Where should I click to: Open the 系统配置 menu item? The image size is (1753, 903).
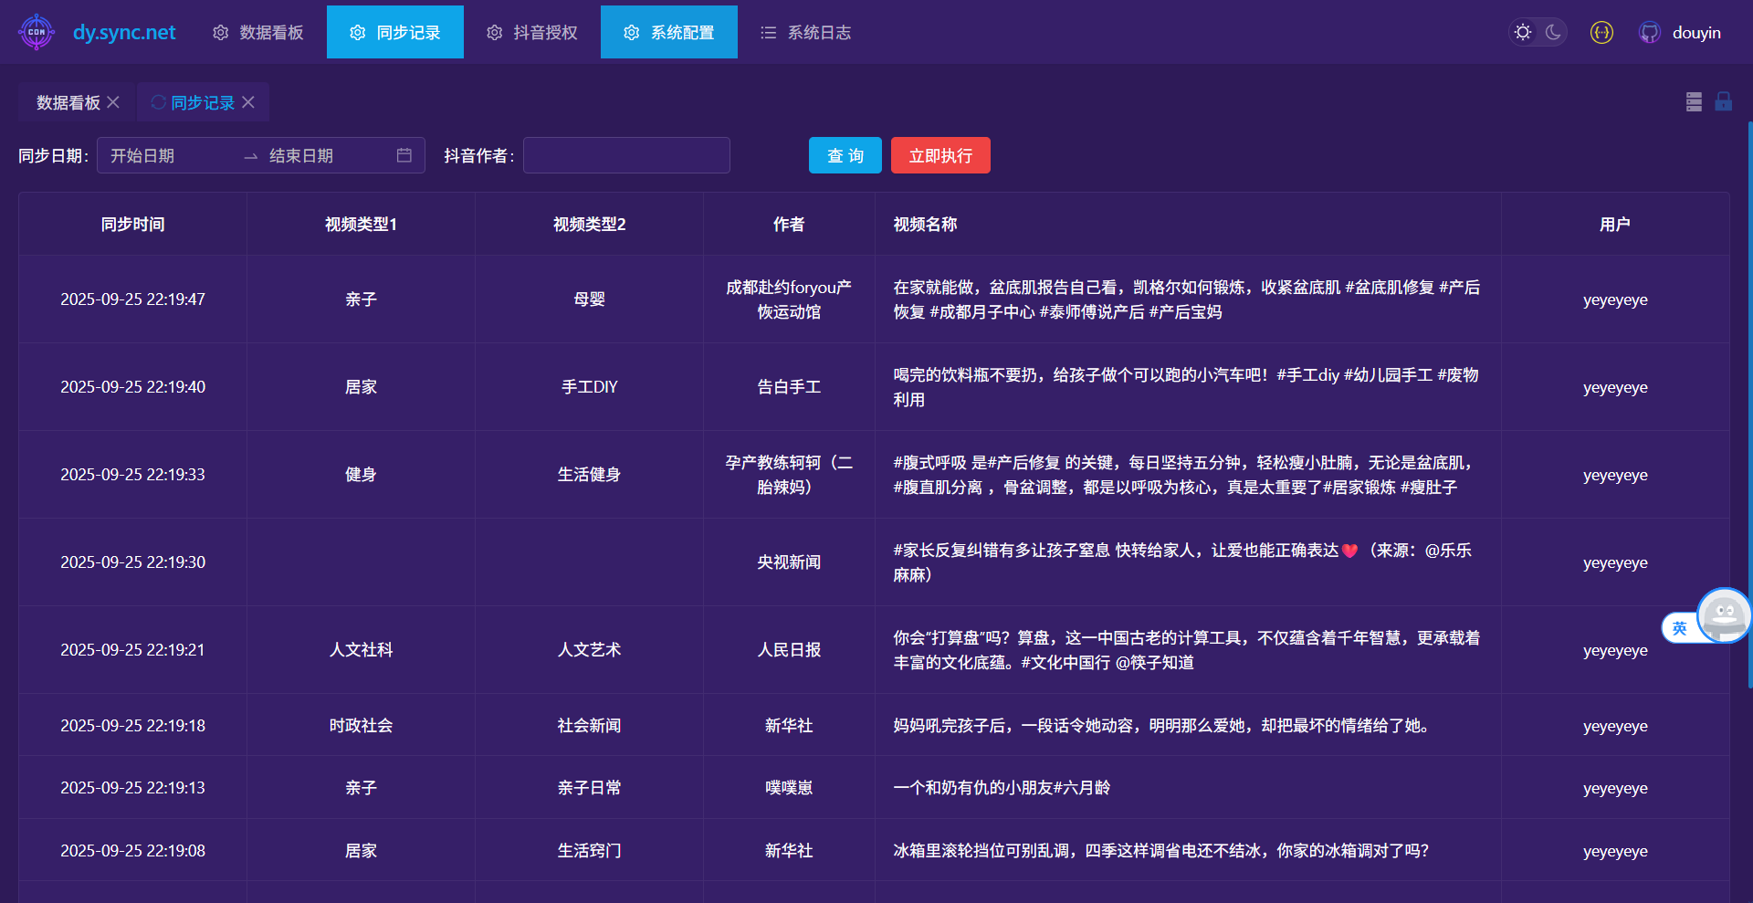(x=669, y=32)
